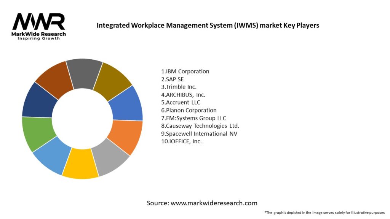Viewport: 390px width, 219px height.
Task: Select 'Planon Corporation' from the list
Action: click(189, 110)
